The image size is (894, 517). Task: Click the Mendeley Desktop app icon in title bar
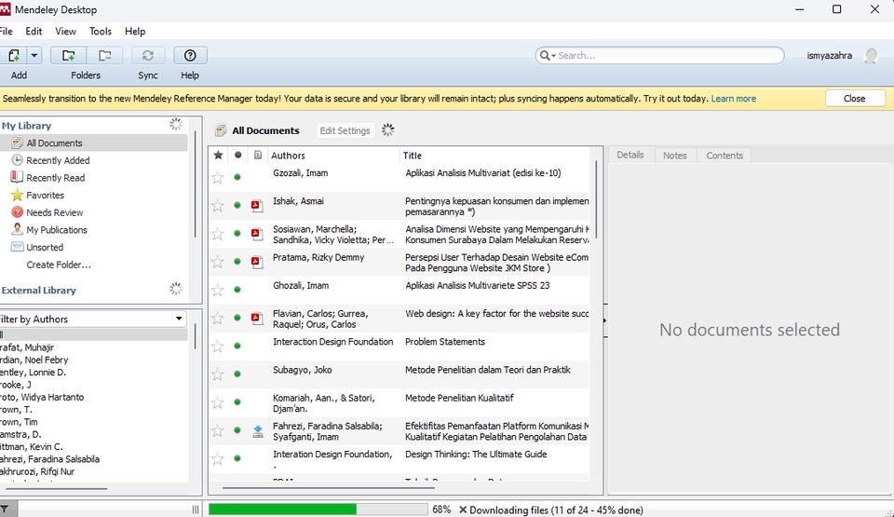pos(6,9)
